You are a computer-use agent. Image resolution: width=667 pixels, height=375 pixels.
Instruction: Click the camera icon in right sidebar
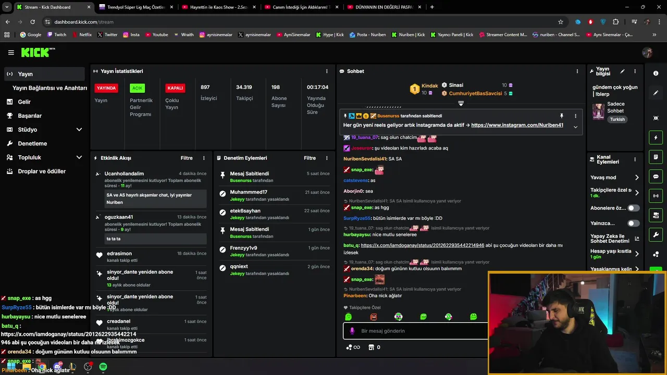click(656, 215)
